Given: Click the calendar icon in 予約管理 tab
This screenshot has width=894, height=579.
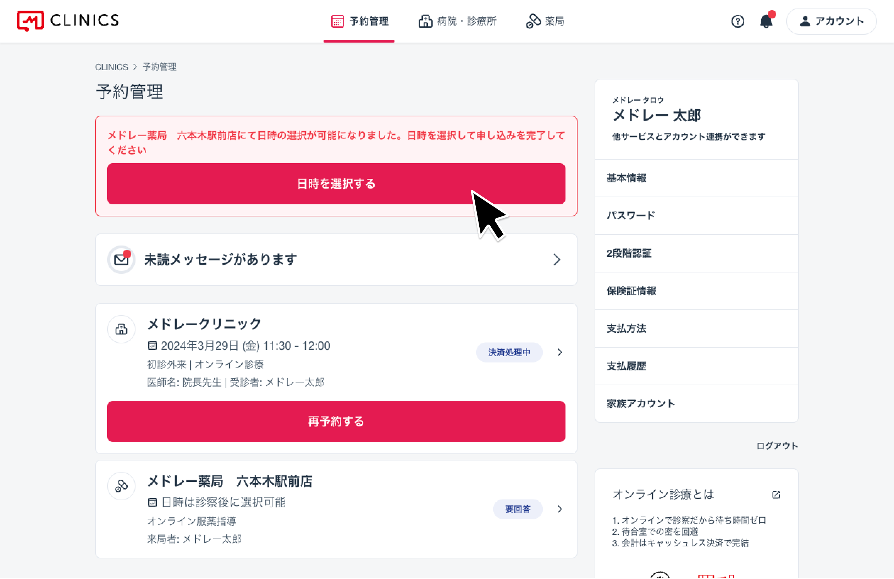Looking at the screenshot, I should coord(337,21).
